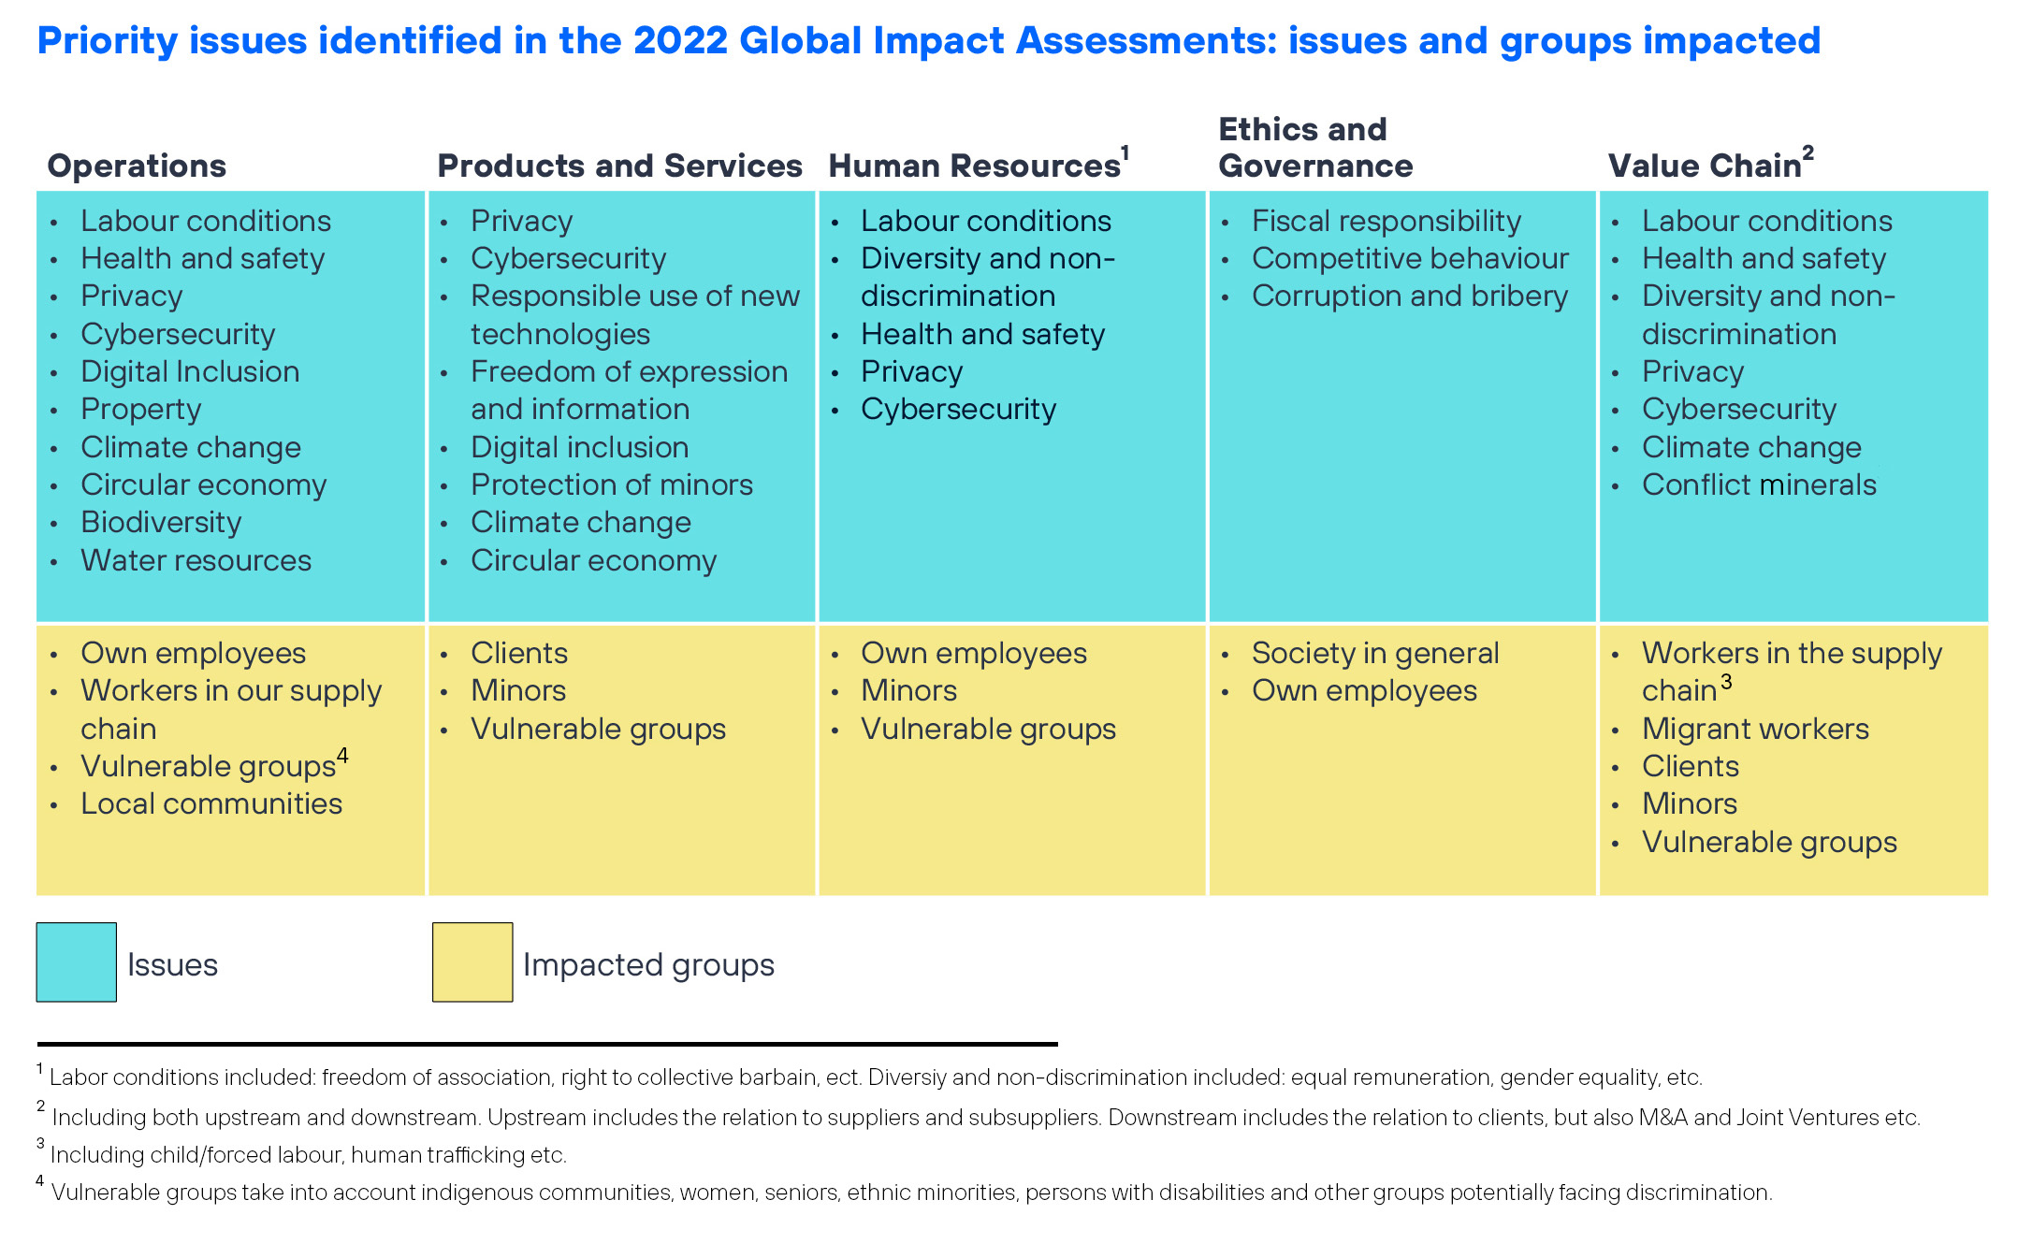Viewport: 2018px width, 1258px height.
Task: Click 'Water resources' in the Operations list
Action: pyautogui.click(x=196, y=560)
